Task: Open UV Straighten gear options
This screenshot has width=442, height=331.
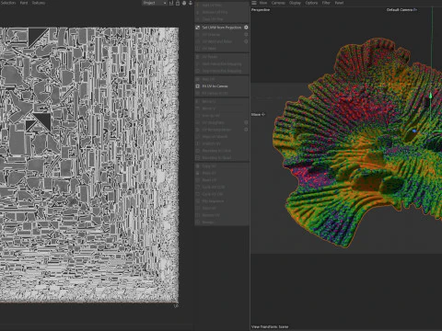Action: (246, 122)
